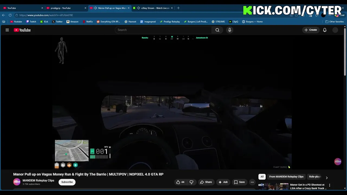
Task: Open the Kick bookmark
Action: point(44,22)
